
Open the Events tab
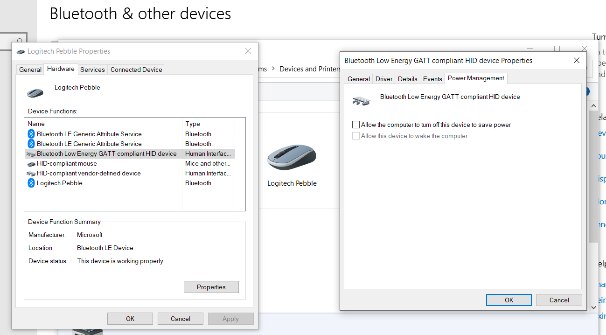tap(432, 79)
